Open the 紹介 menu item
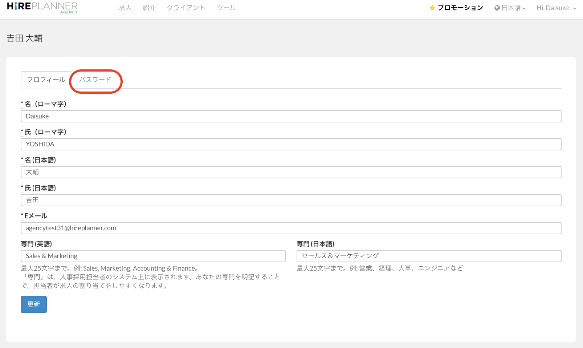583x348 pixels. pos(149,8)
